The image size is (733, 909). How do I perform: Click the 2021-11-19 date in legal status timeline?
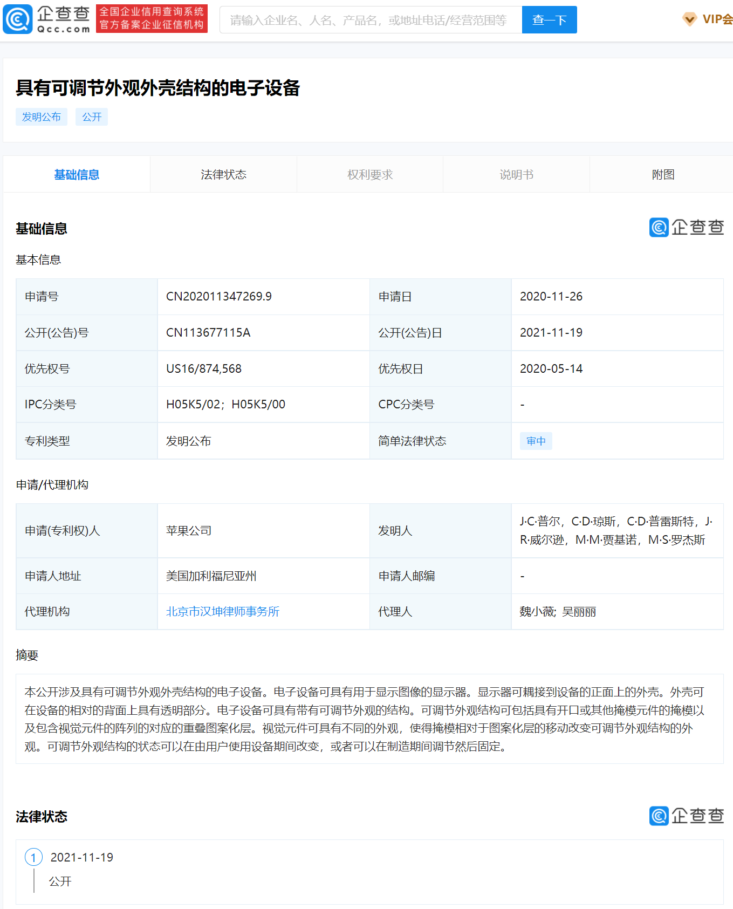[x=82, y=857]
